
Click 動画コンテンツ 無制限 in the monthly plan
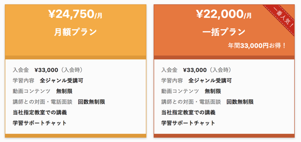click(x=43, y=91)
